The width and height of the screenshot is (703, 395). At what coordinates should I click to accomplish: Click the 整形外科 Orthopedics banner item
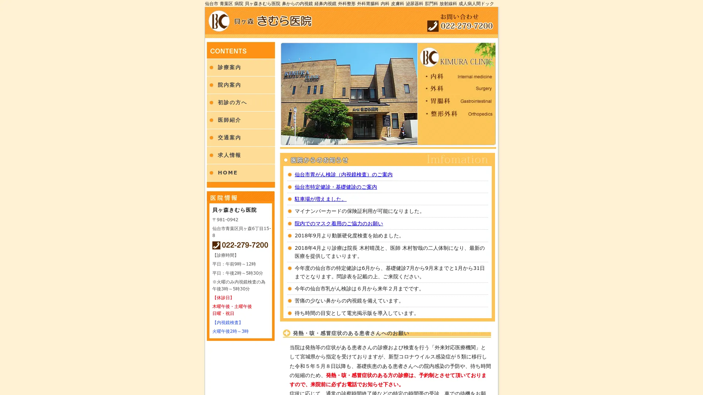(x=458, y=114)
